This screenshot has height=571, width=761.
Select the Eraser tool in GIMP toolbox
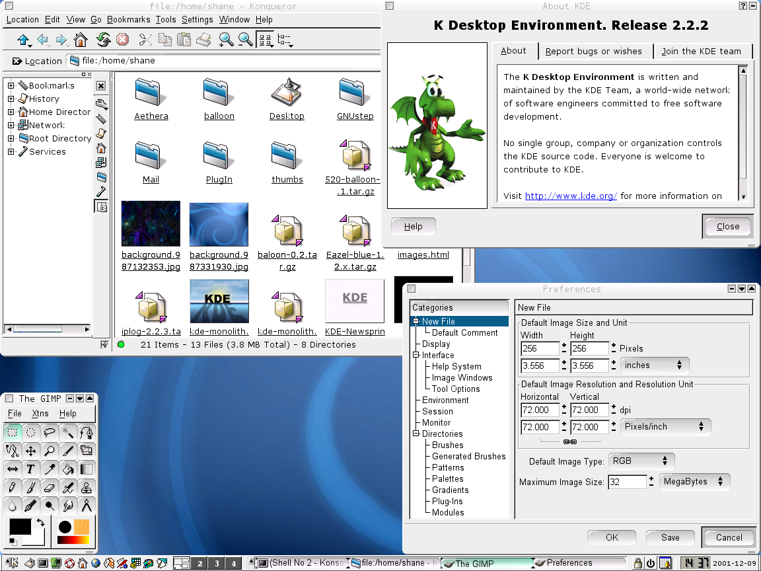[x=49, y=487]
